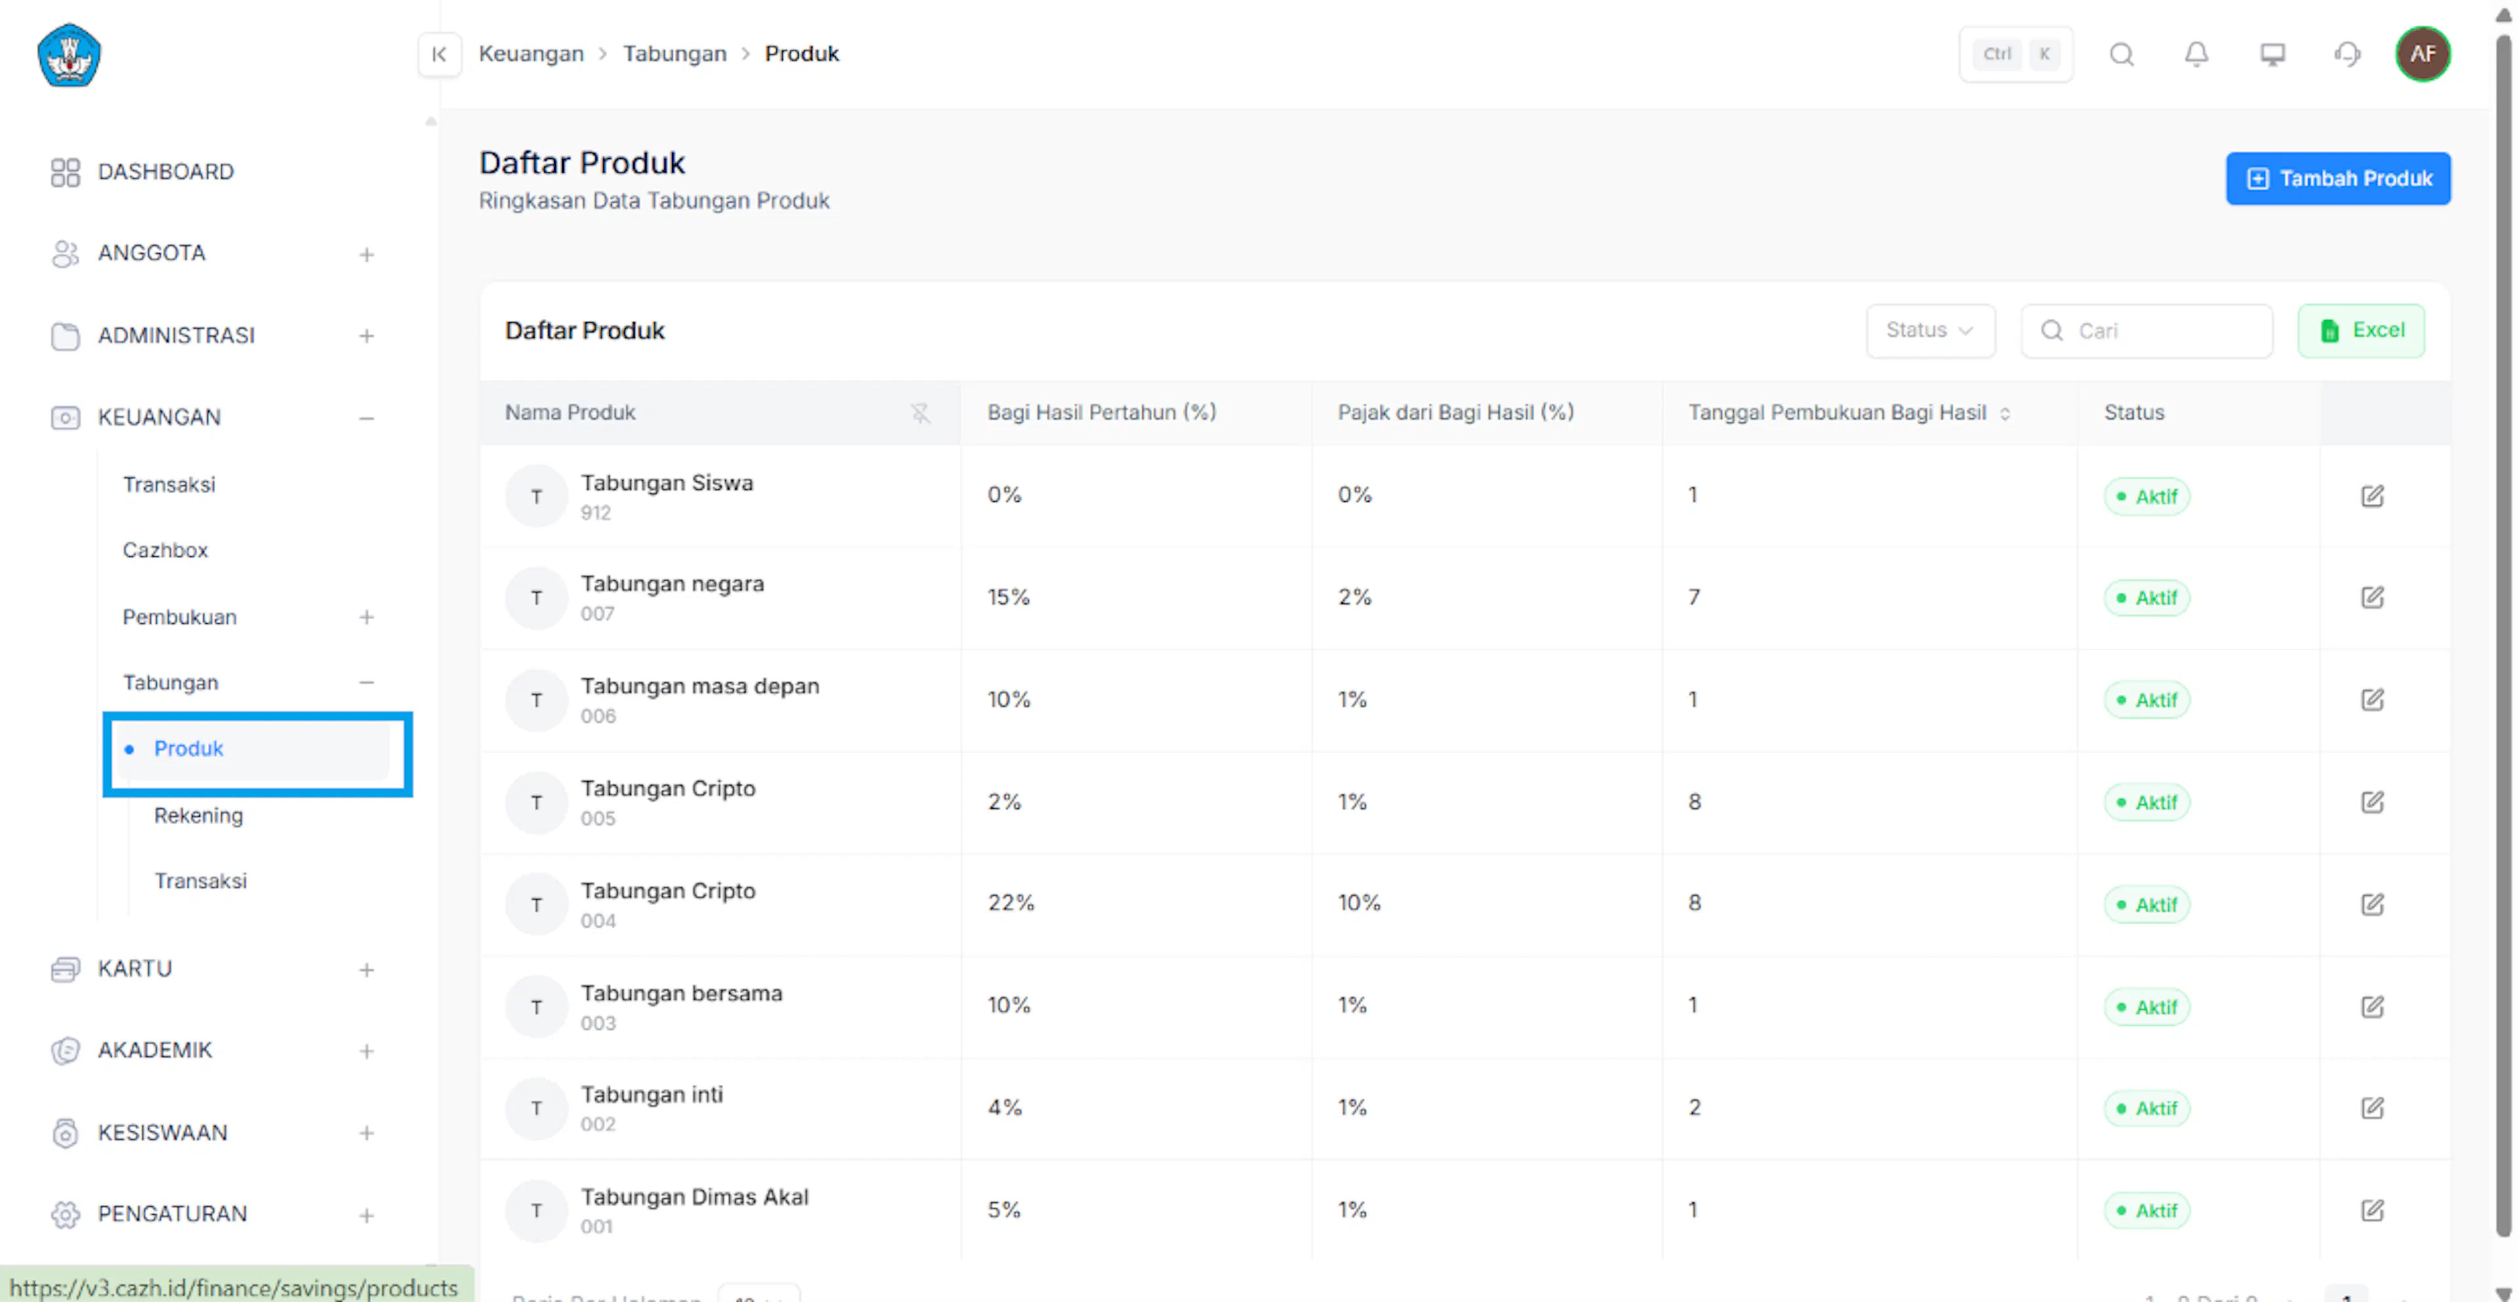Expand the Pembukuan submenu
The height and width of the screenshot is (1302, 2518).
point(367,618)
